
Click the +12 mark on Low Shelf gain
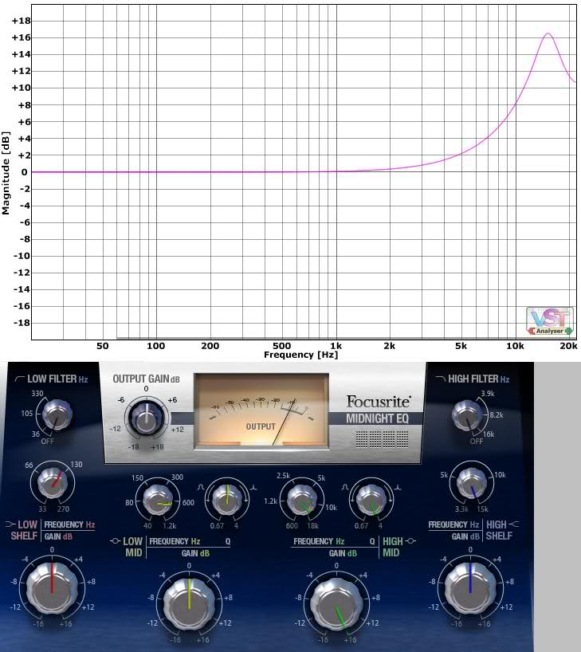(88, 607)
